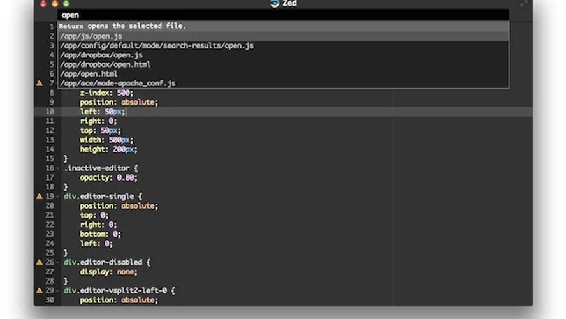Click "Return opens the selected file." hint
Image resolution: width=566 pixels, height=319 pixels.
click(x=122, y=26)
